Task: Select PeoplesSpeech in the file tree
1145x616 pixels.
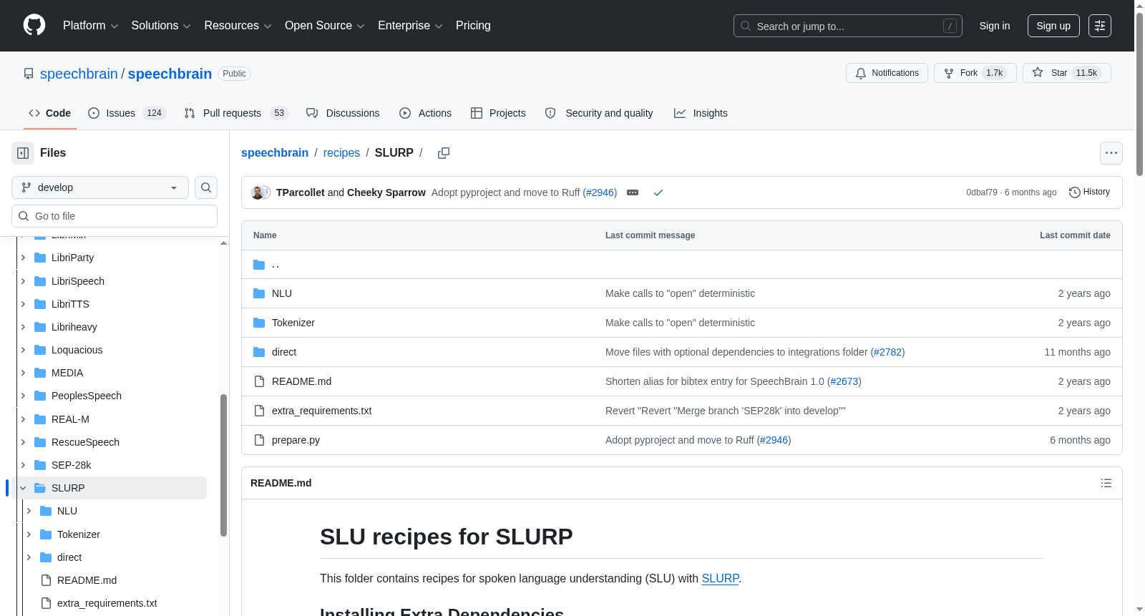Action: coord(86,396)
